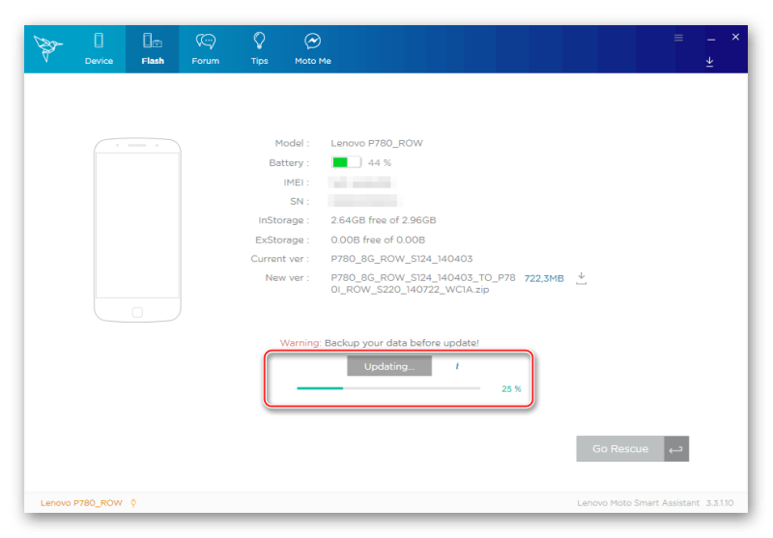This screenshot has width=773, height=538.
Task: Click the version label 3.3.1.10
Action: coord(719,503)
